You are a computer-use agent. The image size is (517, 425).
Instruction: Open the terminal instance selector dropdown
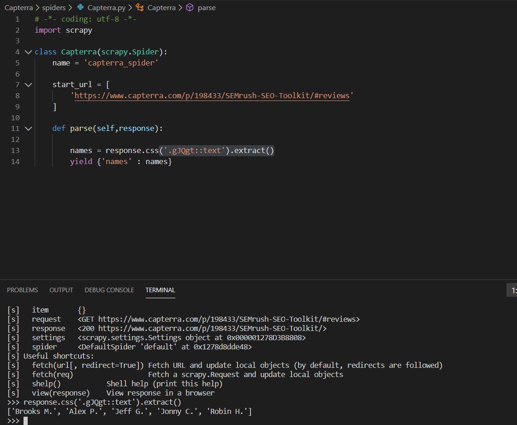[512, 290]
